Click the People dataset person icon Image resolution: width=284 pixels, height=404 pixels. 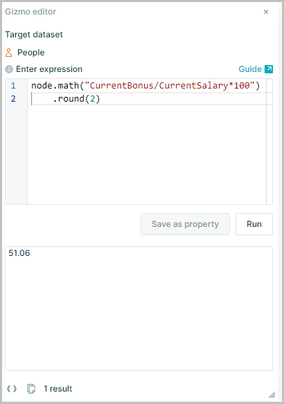coord(9,53)
